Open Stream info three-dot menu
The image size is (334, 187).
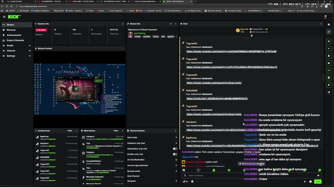point(175,24)
